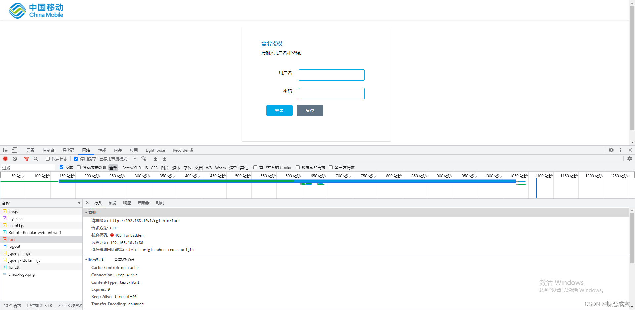Viewport: 635px width, 310px height.
Task: Collapse the 响应标头 section
Action: click(86, 259)
